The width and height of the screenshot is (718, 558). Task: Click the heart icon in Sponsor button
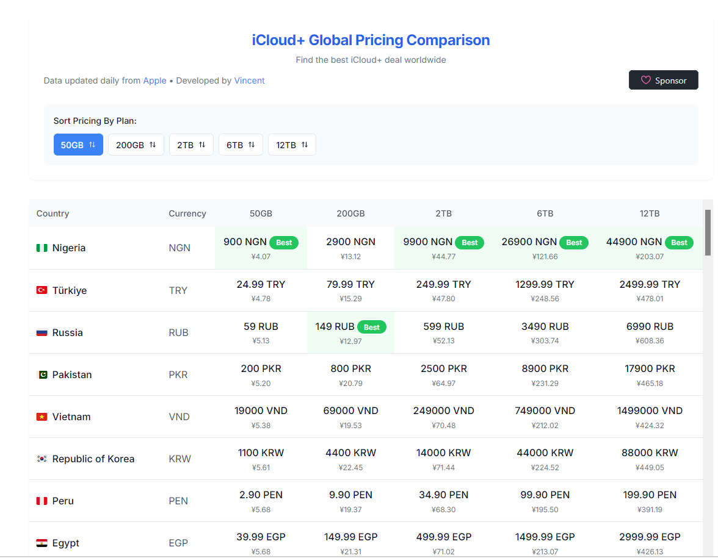point(645,80)
